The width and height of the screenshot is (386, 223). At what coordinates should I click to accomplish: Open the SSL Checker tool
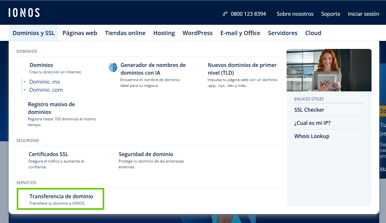click(x=309, y=110)
